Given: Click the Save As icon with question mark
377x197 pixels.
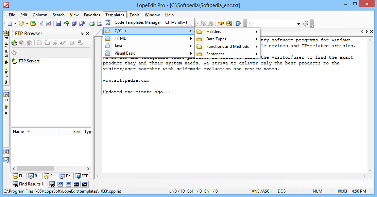Looking at the screenshot, I should pos(66,23).
